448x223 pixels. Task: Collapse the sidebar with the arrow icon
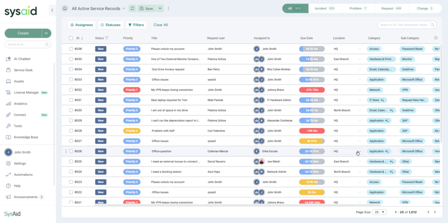point(52,10)
